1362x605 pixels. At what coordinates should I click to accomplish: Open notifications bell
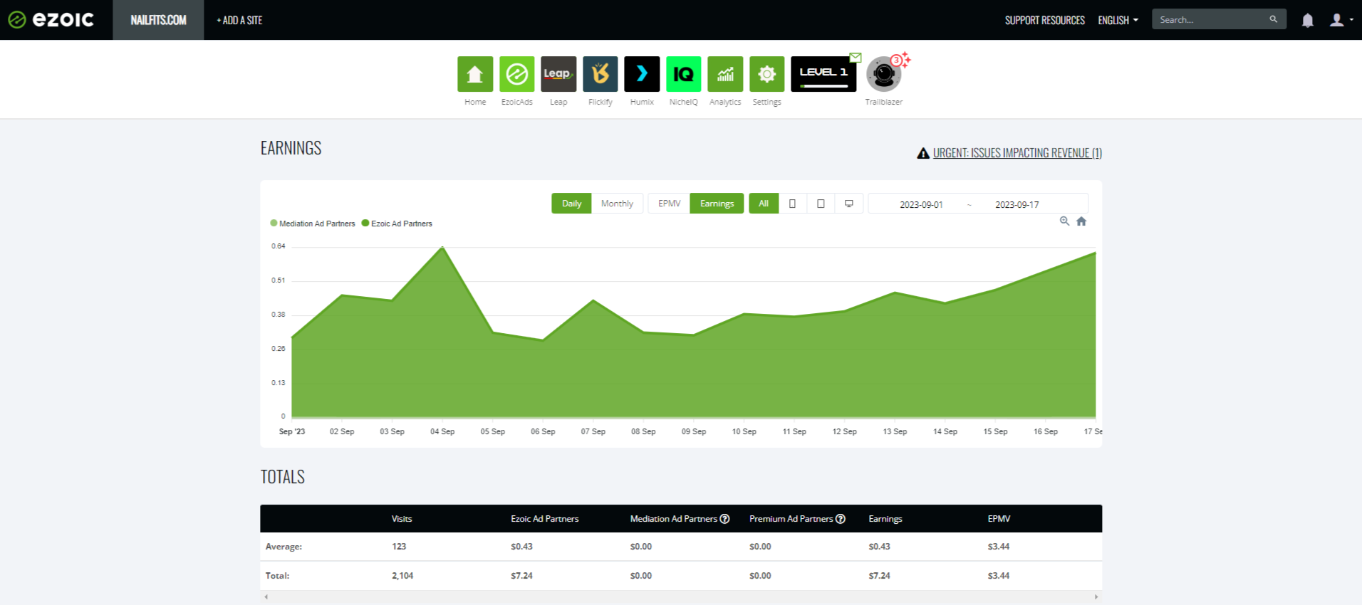point(1307,20)
